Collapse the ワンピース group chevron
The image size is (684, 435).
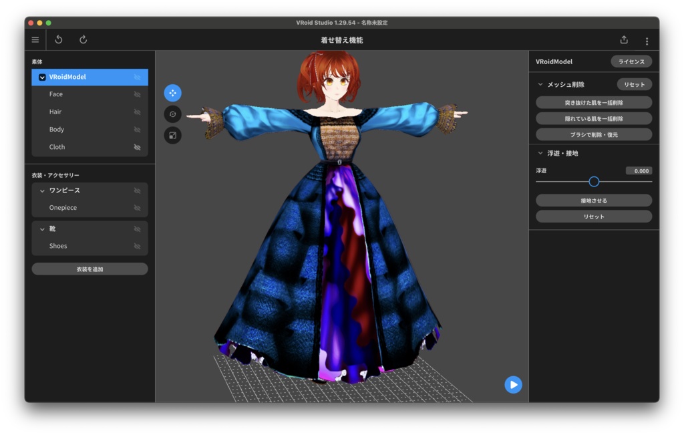tap(42, 190)
